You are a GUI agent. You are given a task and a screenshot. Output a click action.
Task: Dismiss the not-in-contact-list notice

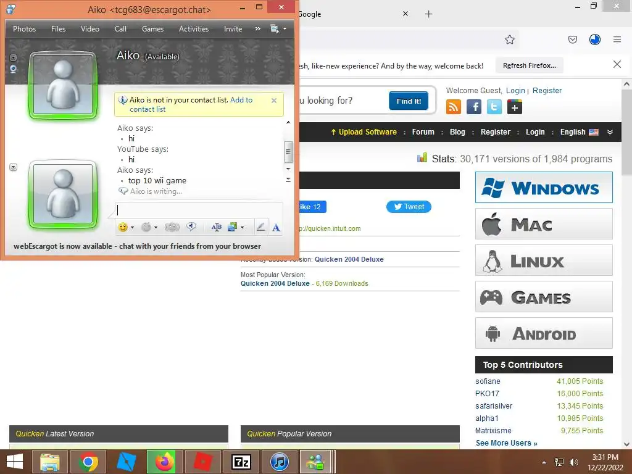[274, 101]
